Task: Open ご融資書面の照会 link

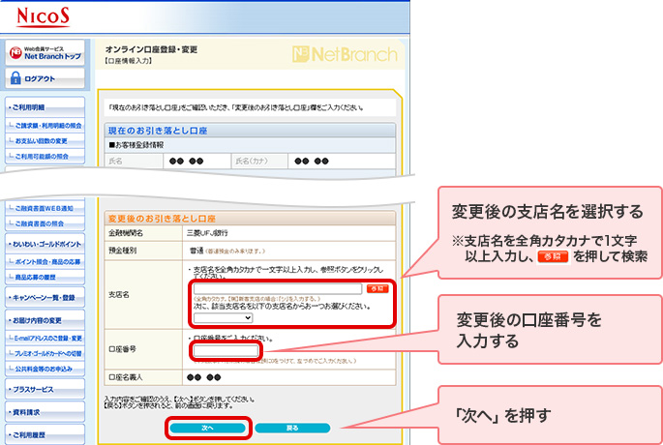Action: pos(45,223)
